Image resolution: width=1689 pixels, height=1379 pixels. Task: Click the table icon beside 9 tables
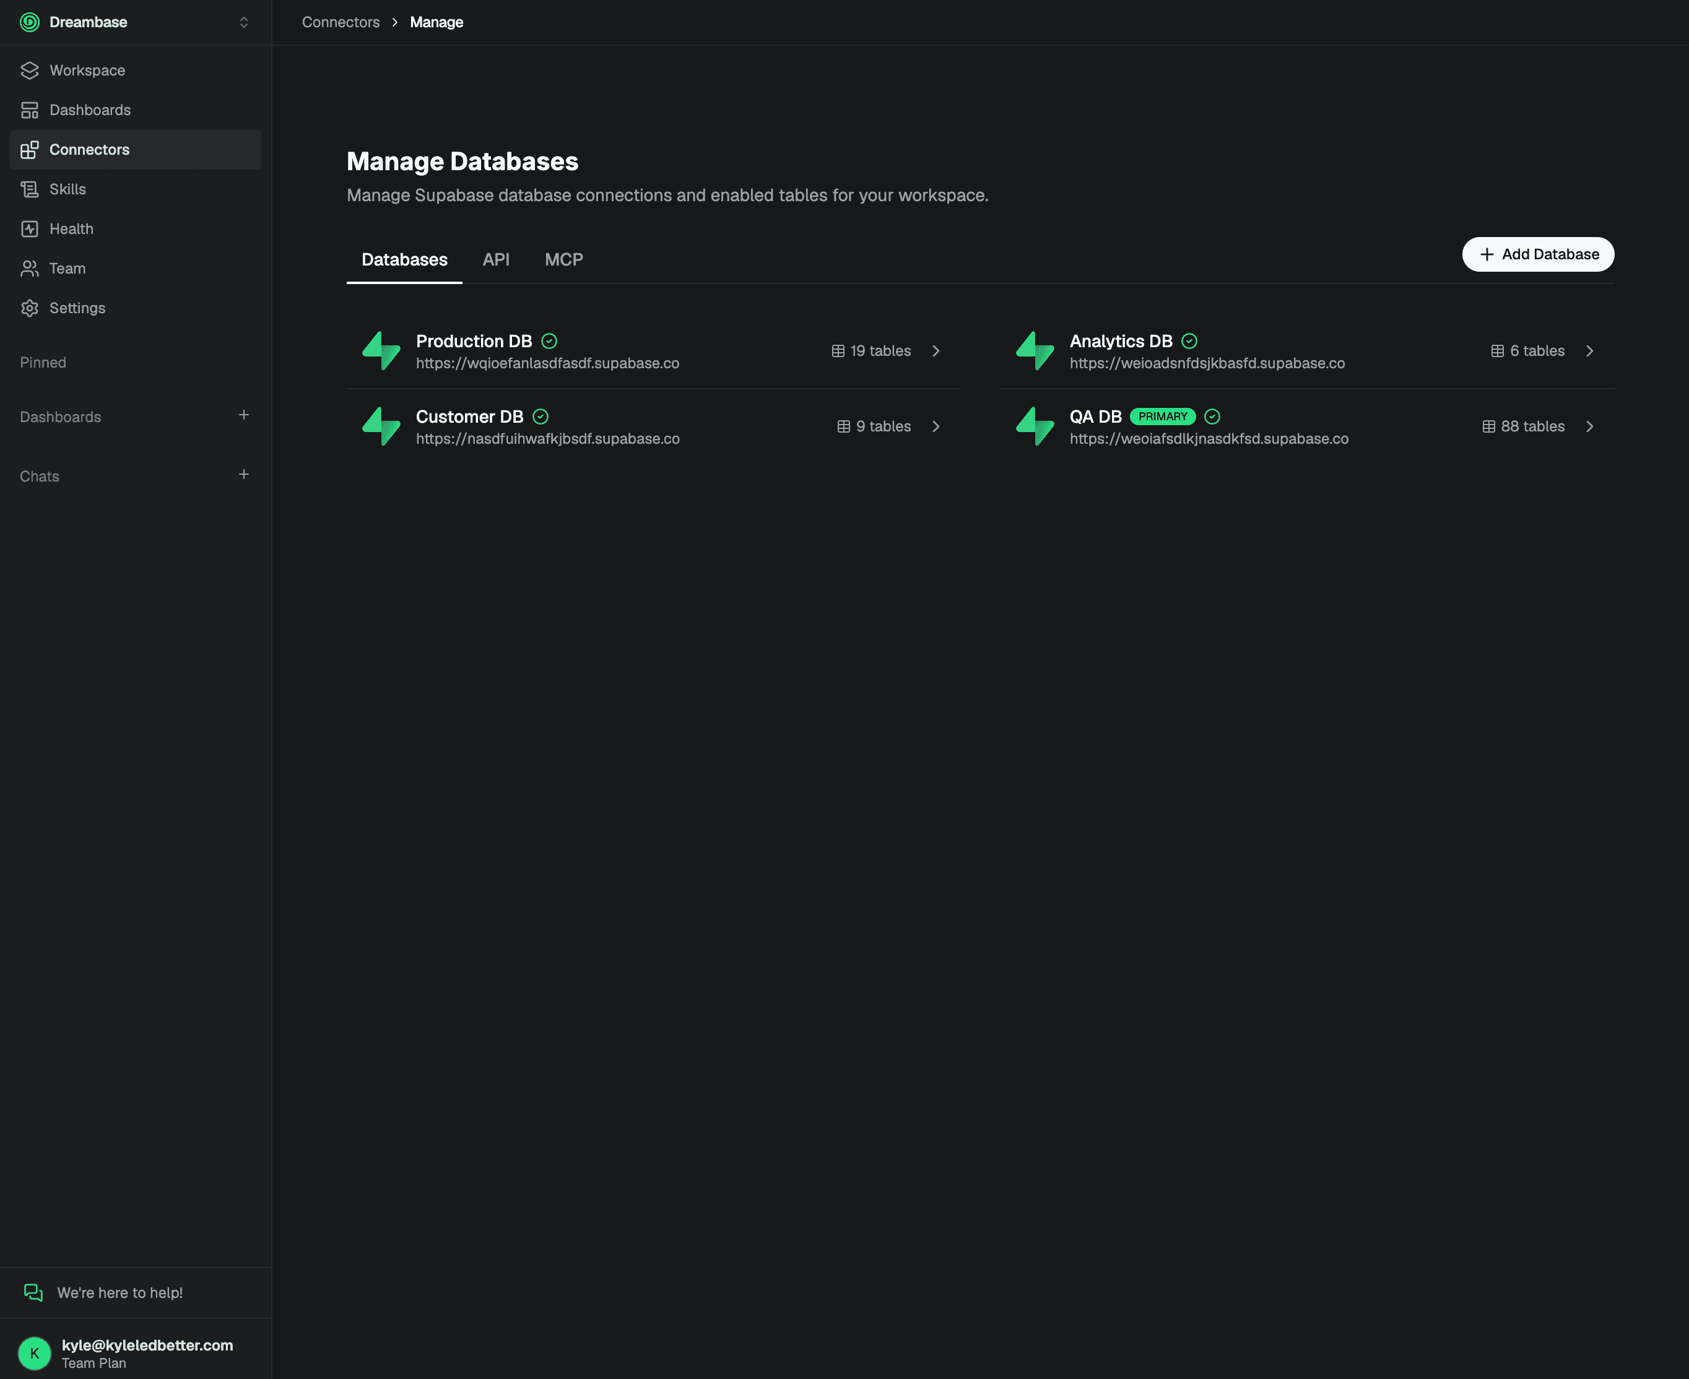point(844,426)
